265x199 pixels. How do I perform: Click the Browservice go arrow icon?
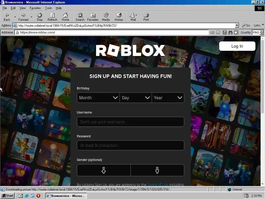tap(212, 32)
